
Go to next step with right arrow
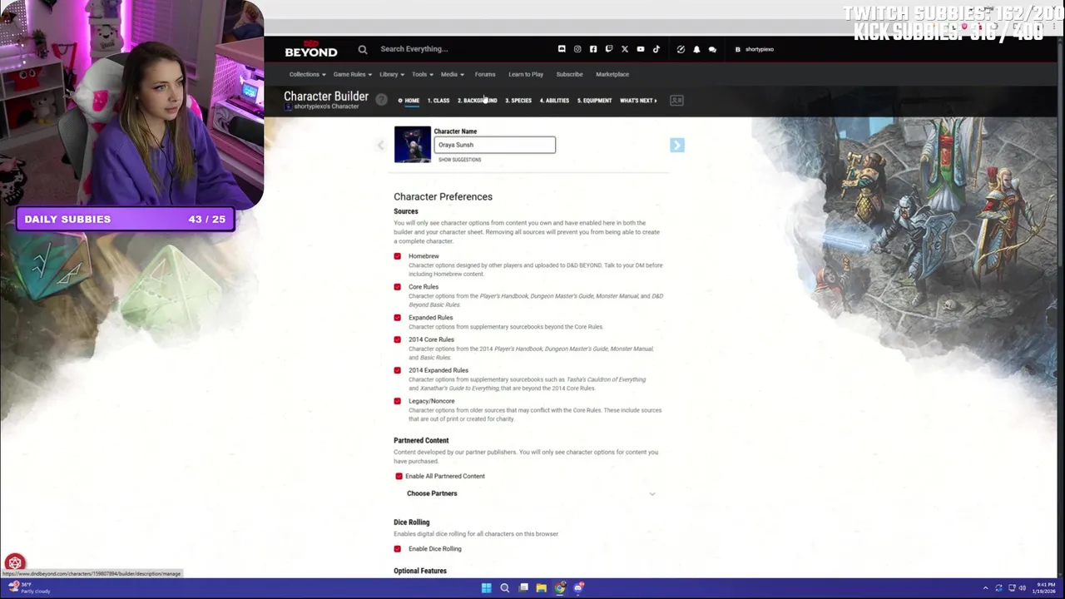point(677,146)
